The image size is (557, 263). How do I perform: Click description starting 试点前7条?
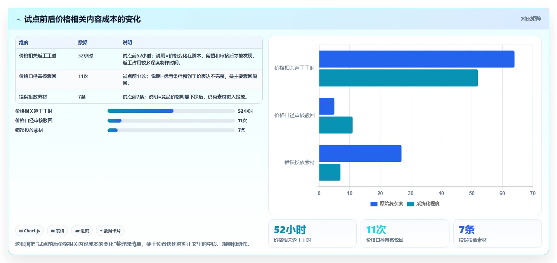point(185,97)
